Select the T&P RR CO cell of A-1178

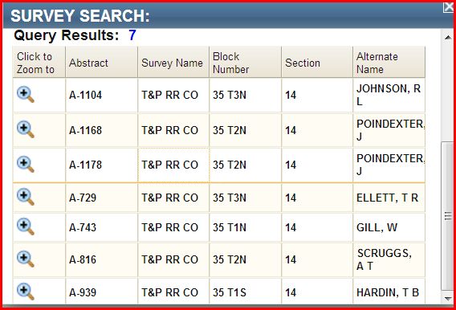pos(173,165)
